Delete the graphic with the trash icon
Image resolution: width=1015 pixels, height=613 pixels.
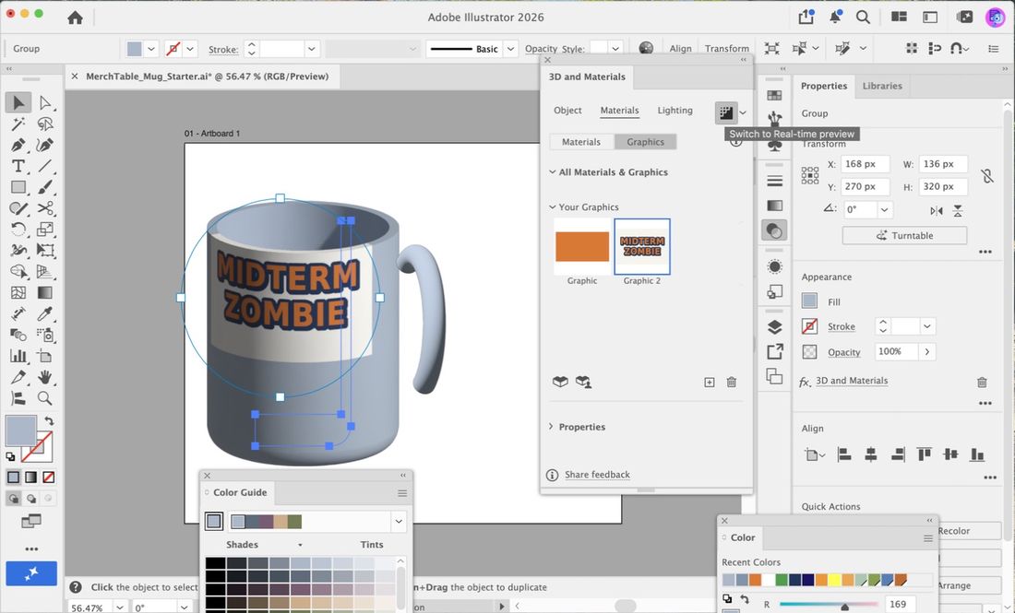(732, 383)
